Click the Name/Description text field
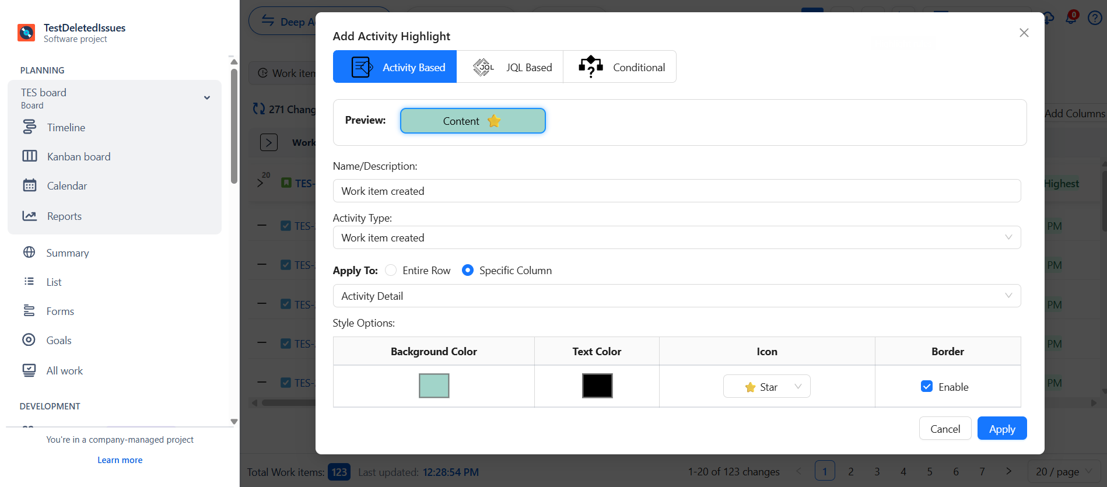The width and height of the screenshot is (1107, 487). 676,191
